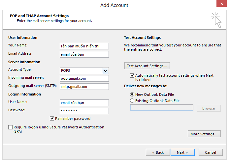Image resolution: width=229 pixels, height=162 pixels.
Task: Select the Outgoing mail server SMTP field
Action: pyautogui.click(x=84, y=87)
